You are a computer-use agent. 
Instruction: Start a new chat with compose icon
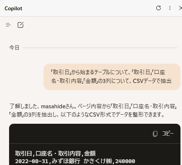[x=20, y=25]
